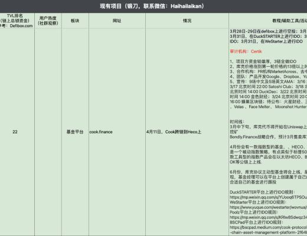Click the "4月份会有一款指数型的基金" line
307x236 pixels.
(x=268, y=147)
